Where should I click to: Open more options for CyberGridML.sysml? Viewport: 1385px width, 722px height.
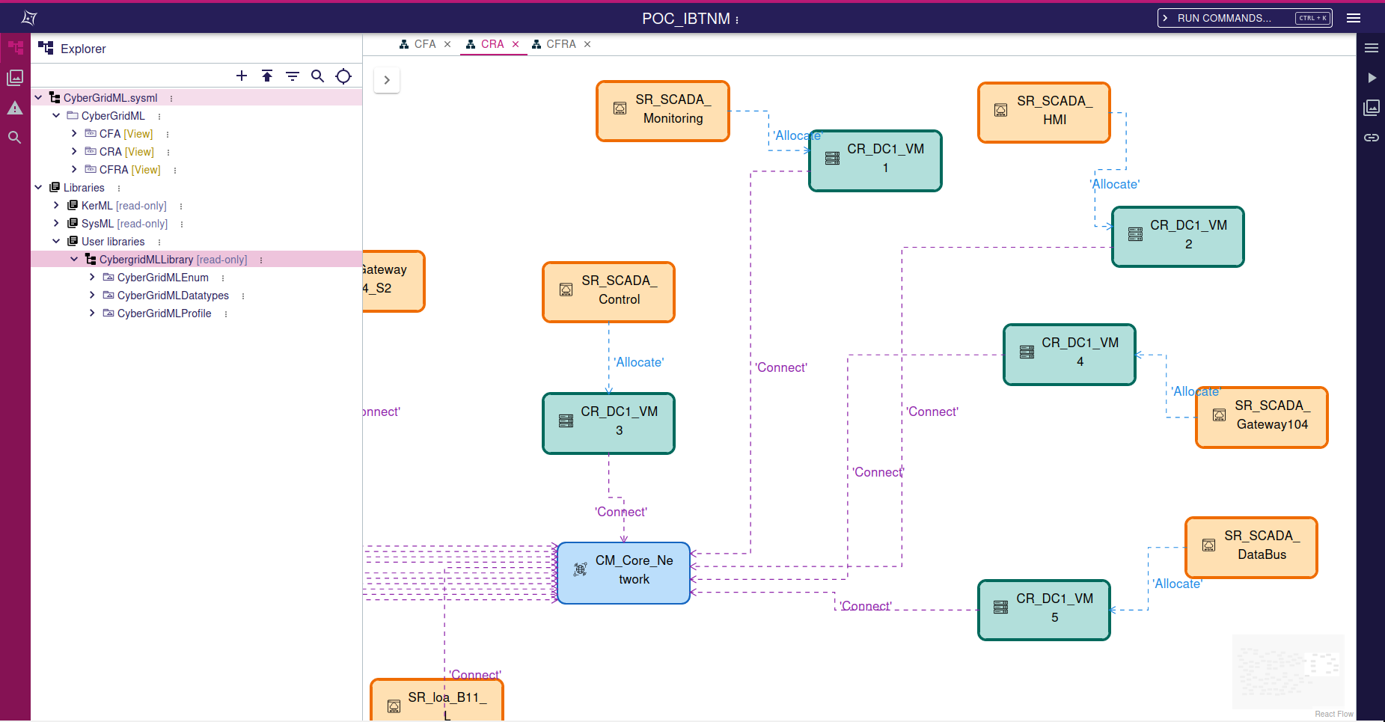(171, 98)
